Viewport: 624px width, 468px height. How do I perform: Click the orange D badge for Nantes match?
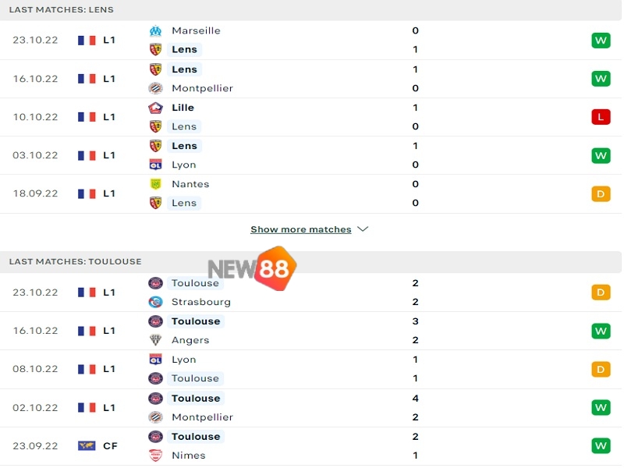click(x=600, y=193)
